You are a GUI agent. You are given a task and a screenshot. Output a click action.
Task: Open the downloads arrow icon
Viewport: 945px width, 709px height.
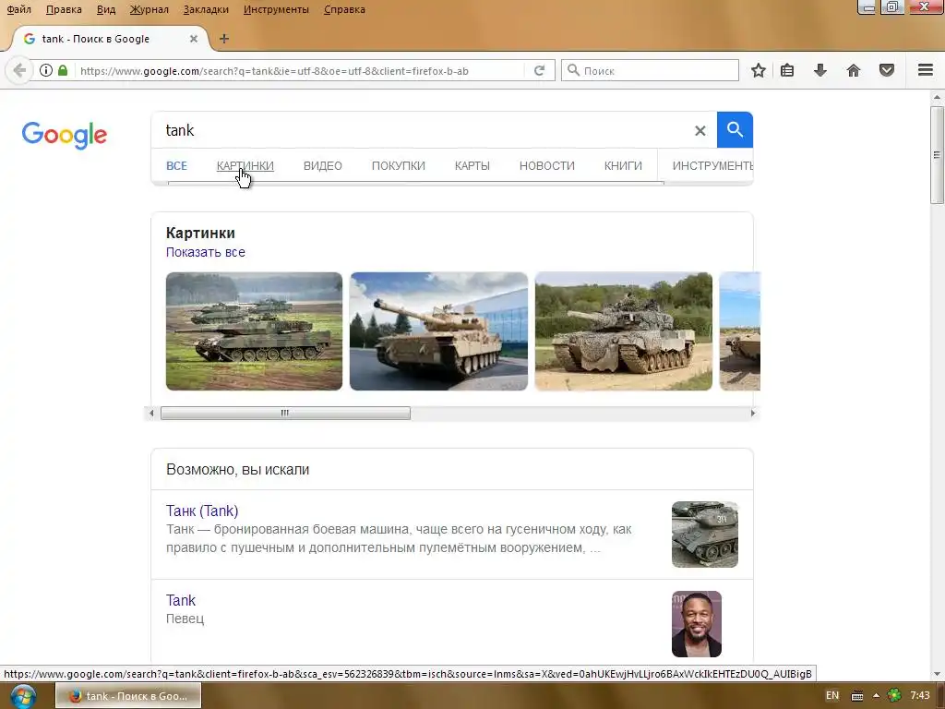click(x=820, y=70)
